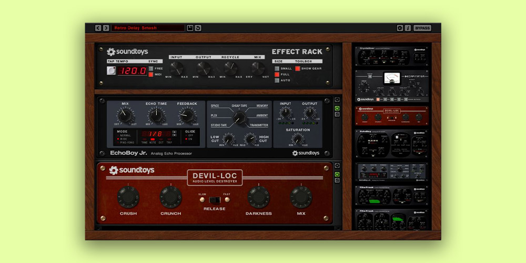The height and width of the screenshot is (263, 526).
Task: Solo the Devil-Loc module with S button
Action: click(337, 180)
